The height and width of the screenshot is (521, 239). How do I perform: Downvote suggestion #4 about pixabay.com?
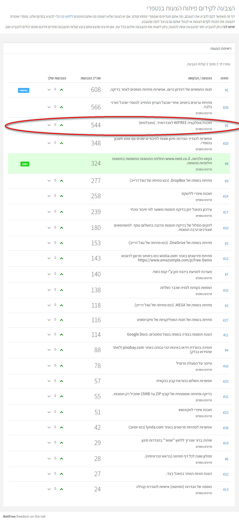[49, 350]
